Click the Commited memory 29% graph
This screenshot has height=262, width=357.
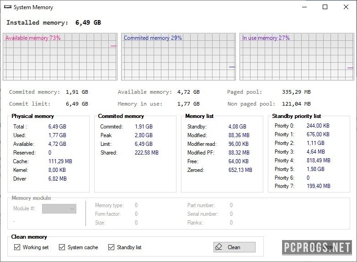pyautogui.click(x=178, y=57)
